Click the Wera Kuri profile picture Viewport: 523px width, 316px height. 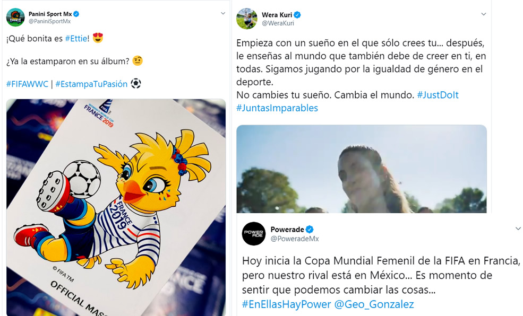[247, 19]
